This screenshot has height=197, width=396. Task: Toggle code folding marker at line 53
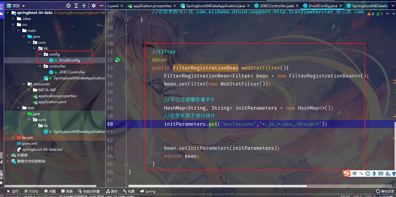point(126,68)
